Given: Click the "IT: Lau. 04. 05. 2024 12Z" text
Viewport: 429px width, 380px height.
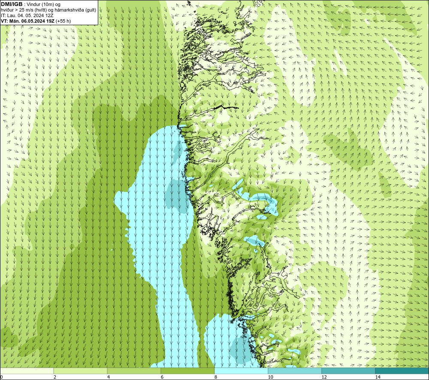Looking at the screenshot, I should pyautogui.click(x=27, y=15).
